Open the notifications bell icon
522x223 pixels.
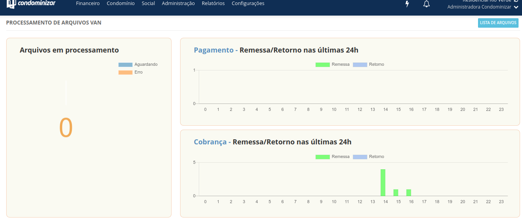click(x=427, y=4)
